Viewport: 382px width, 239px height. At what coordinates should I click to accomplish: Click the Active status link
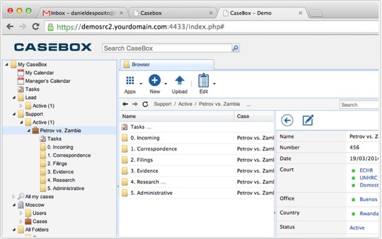[x=357, y=228]
